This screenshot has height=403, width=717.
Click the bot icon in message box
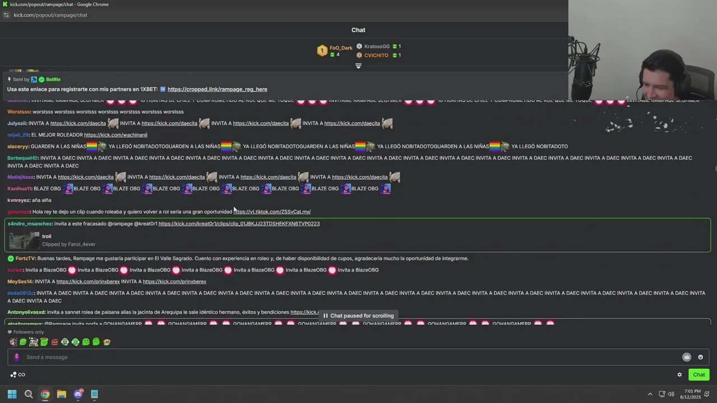[x=687, y=357]
